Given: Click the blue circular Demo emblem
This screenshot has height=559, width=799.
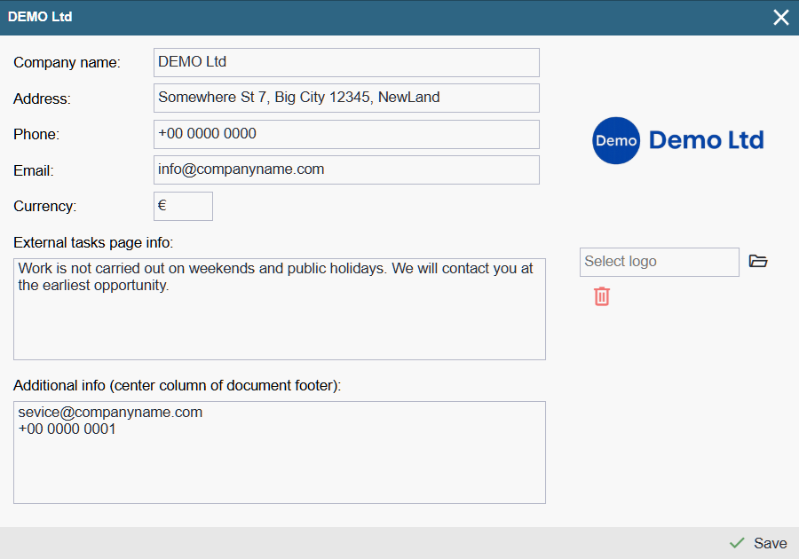Looking at the screenshot, I should 616,140.
